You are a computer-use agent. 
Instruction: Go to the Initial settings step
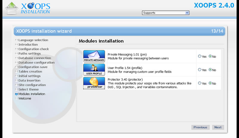[29, 76]
